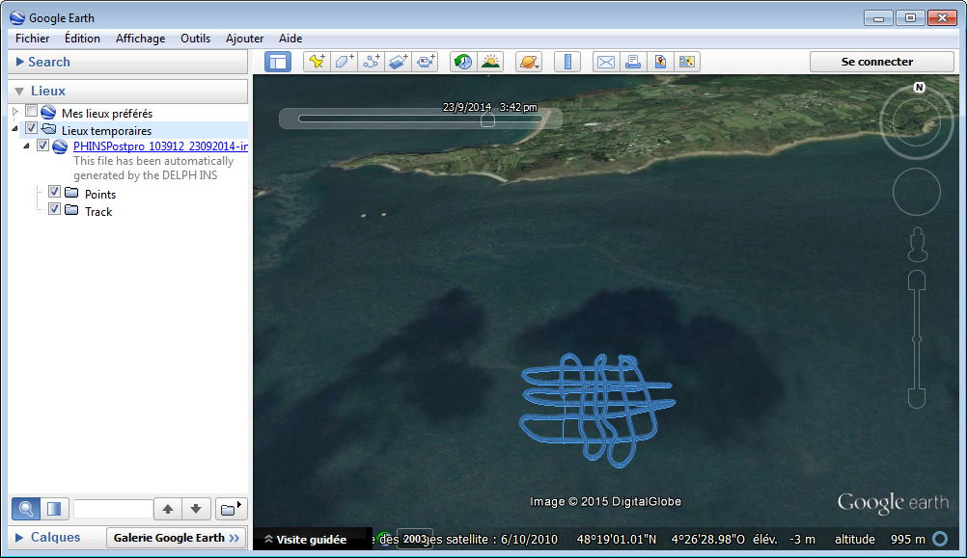Image resolution: width=967 pixels, height=558 pixels.
Task: Click the Add Placemark pushpin icon
Action: pyautogui.click(x=317, y=62)
